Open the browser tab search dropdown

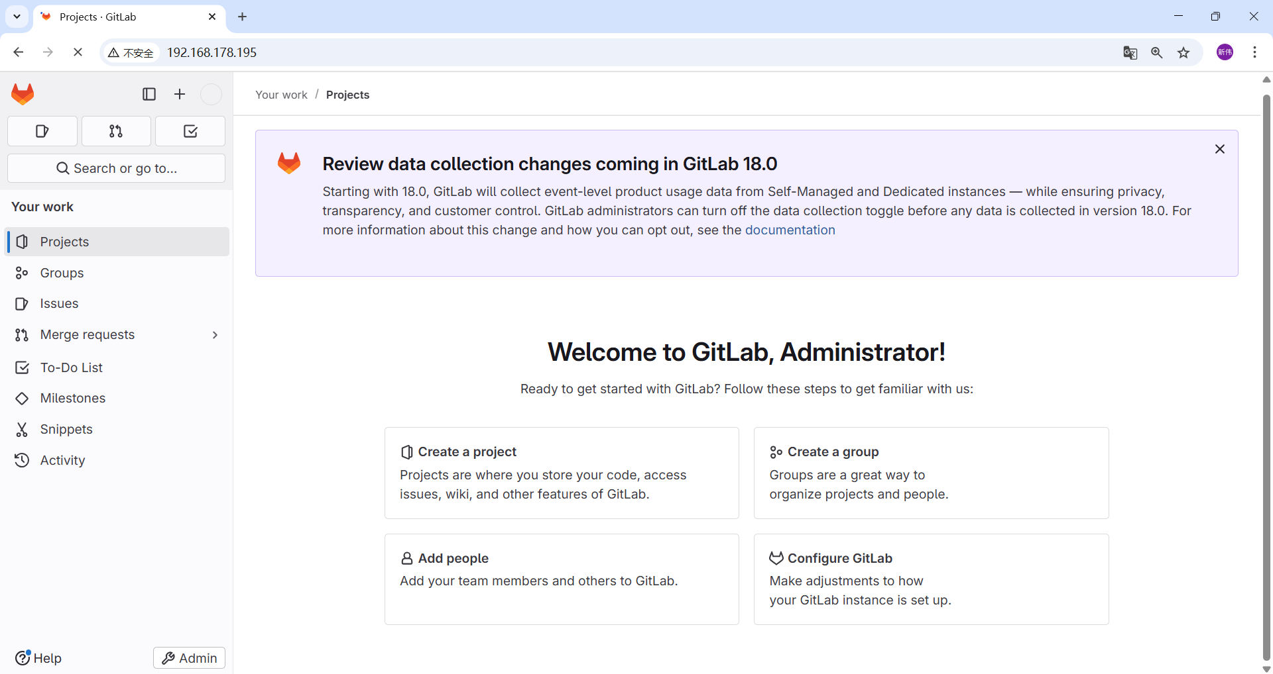(17, 17)
